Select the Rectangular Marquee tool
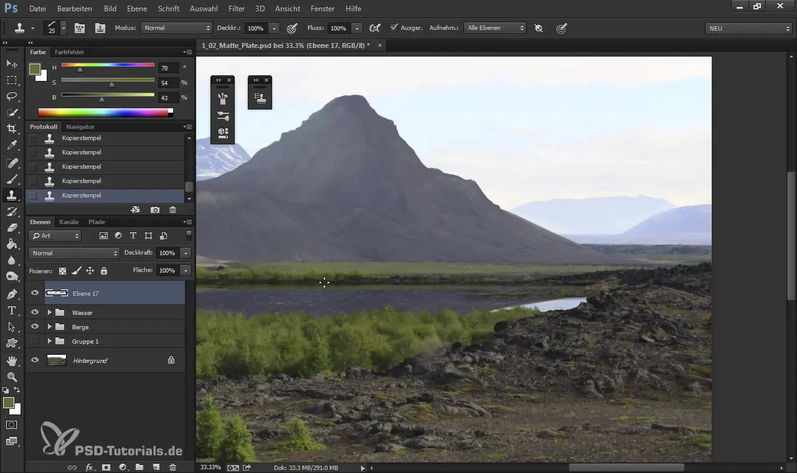 pyautogui.click(x=12, y=80)
